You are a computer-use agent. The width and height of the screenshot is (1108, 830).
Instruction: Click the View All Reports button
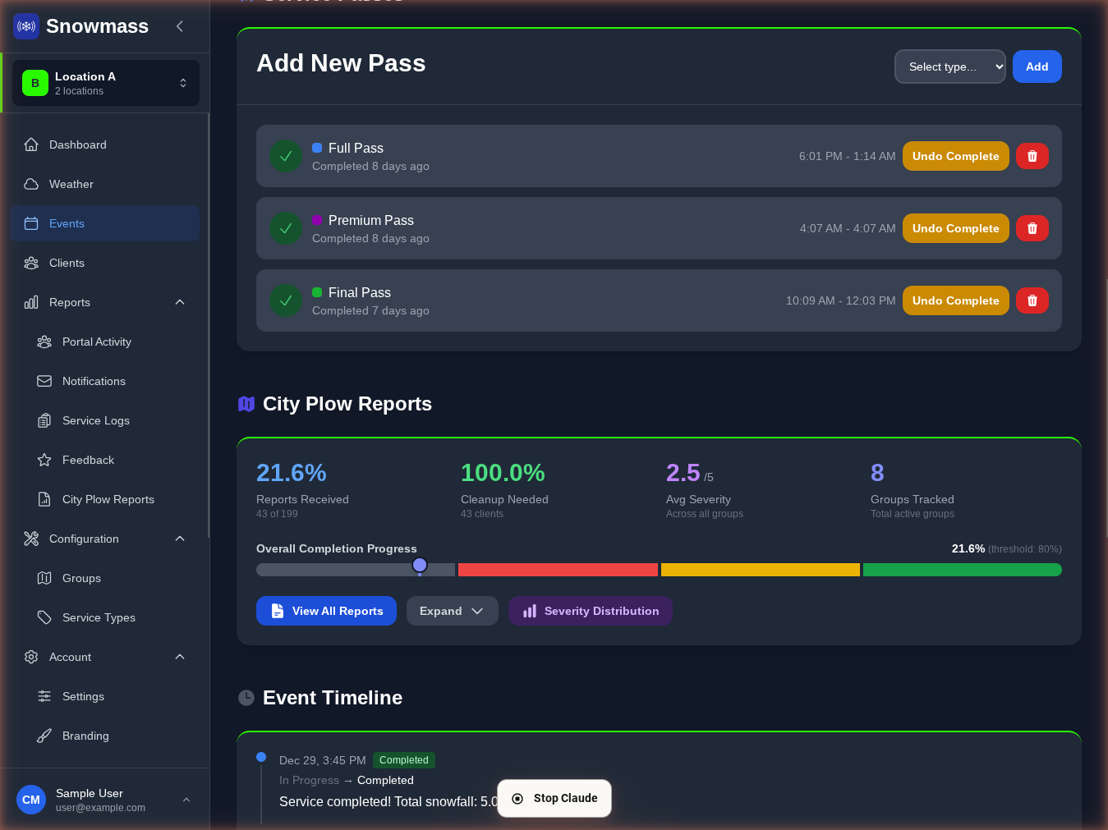pyautogui.click(x=326, y=611)
